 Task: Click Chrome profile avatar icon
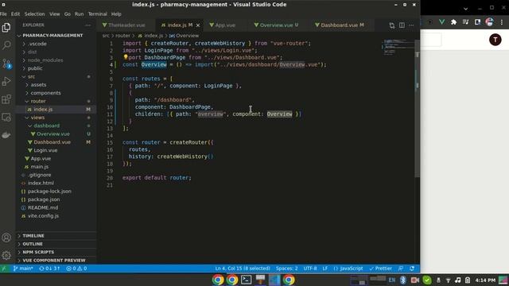point(489,22)
